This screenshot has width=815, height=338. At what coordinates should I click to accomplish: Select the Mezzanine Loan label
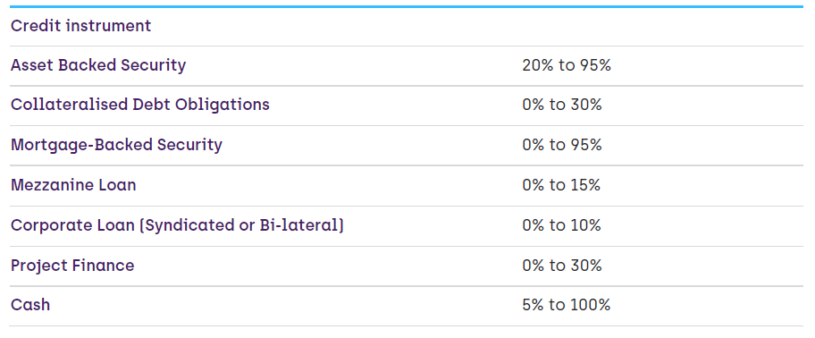pyautogui.click(x=73, y=185)
